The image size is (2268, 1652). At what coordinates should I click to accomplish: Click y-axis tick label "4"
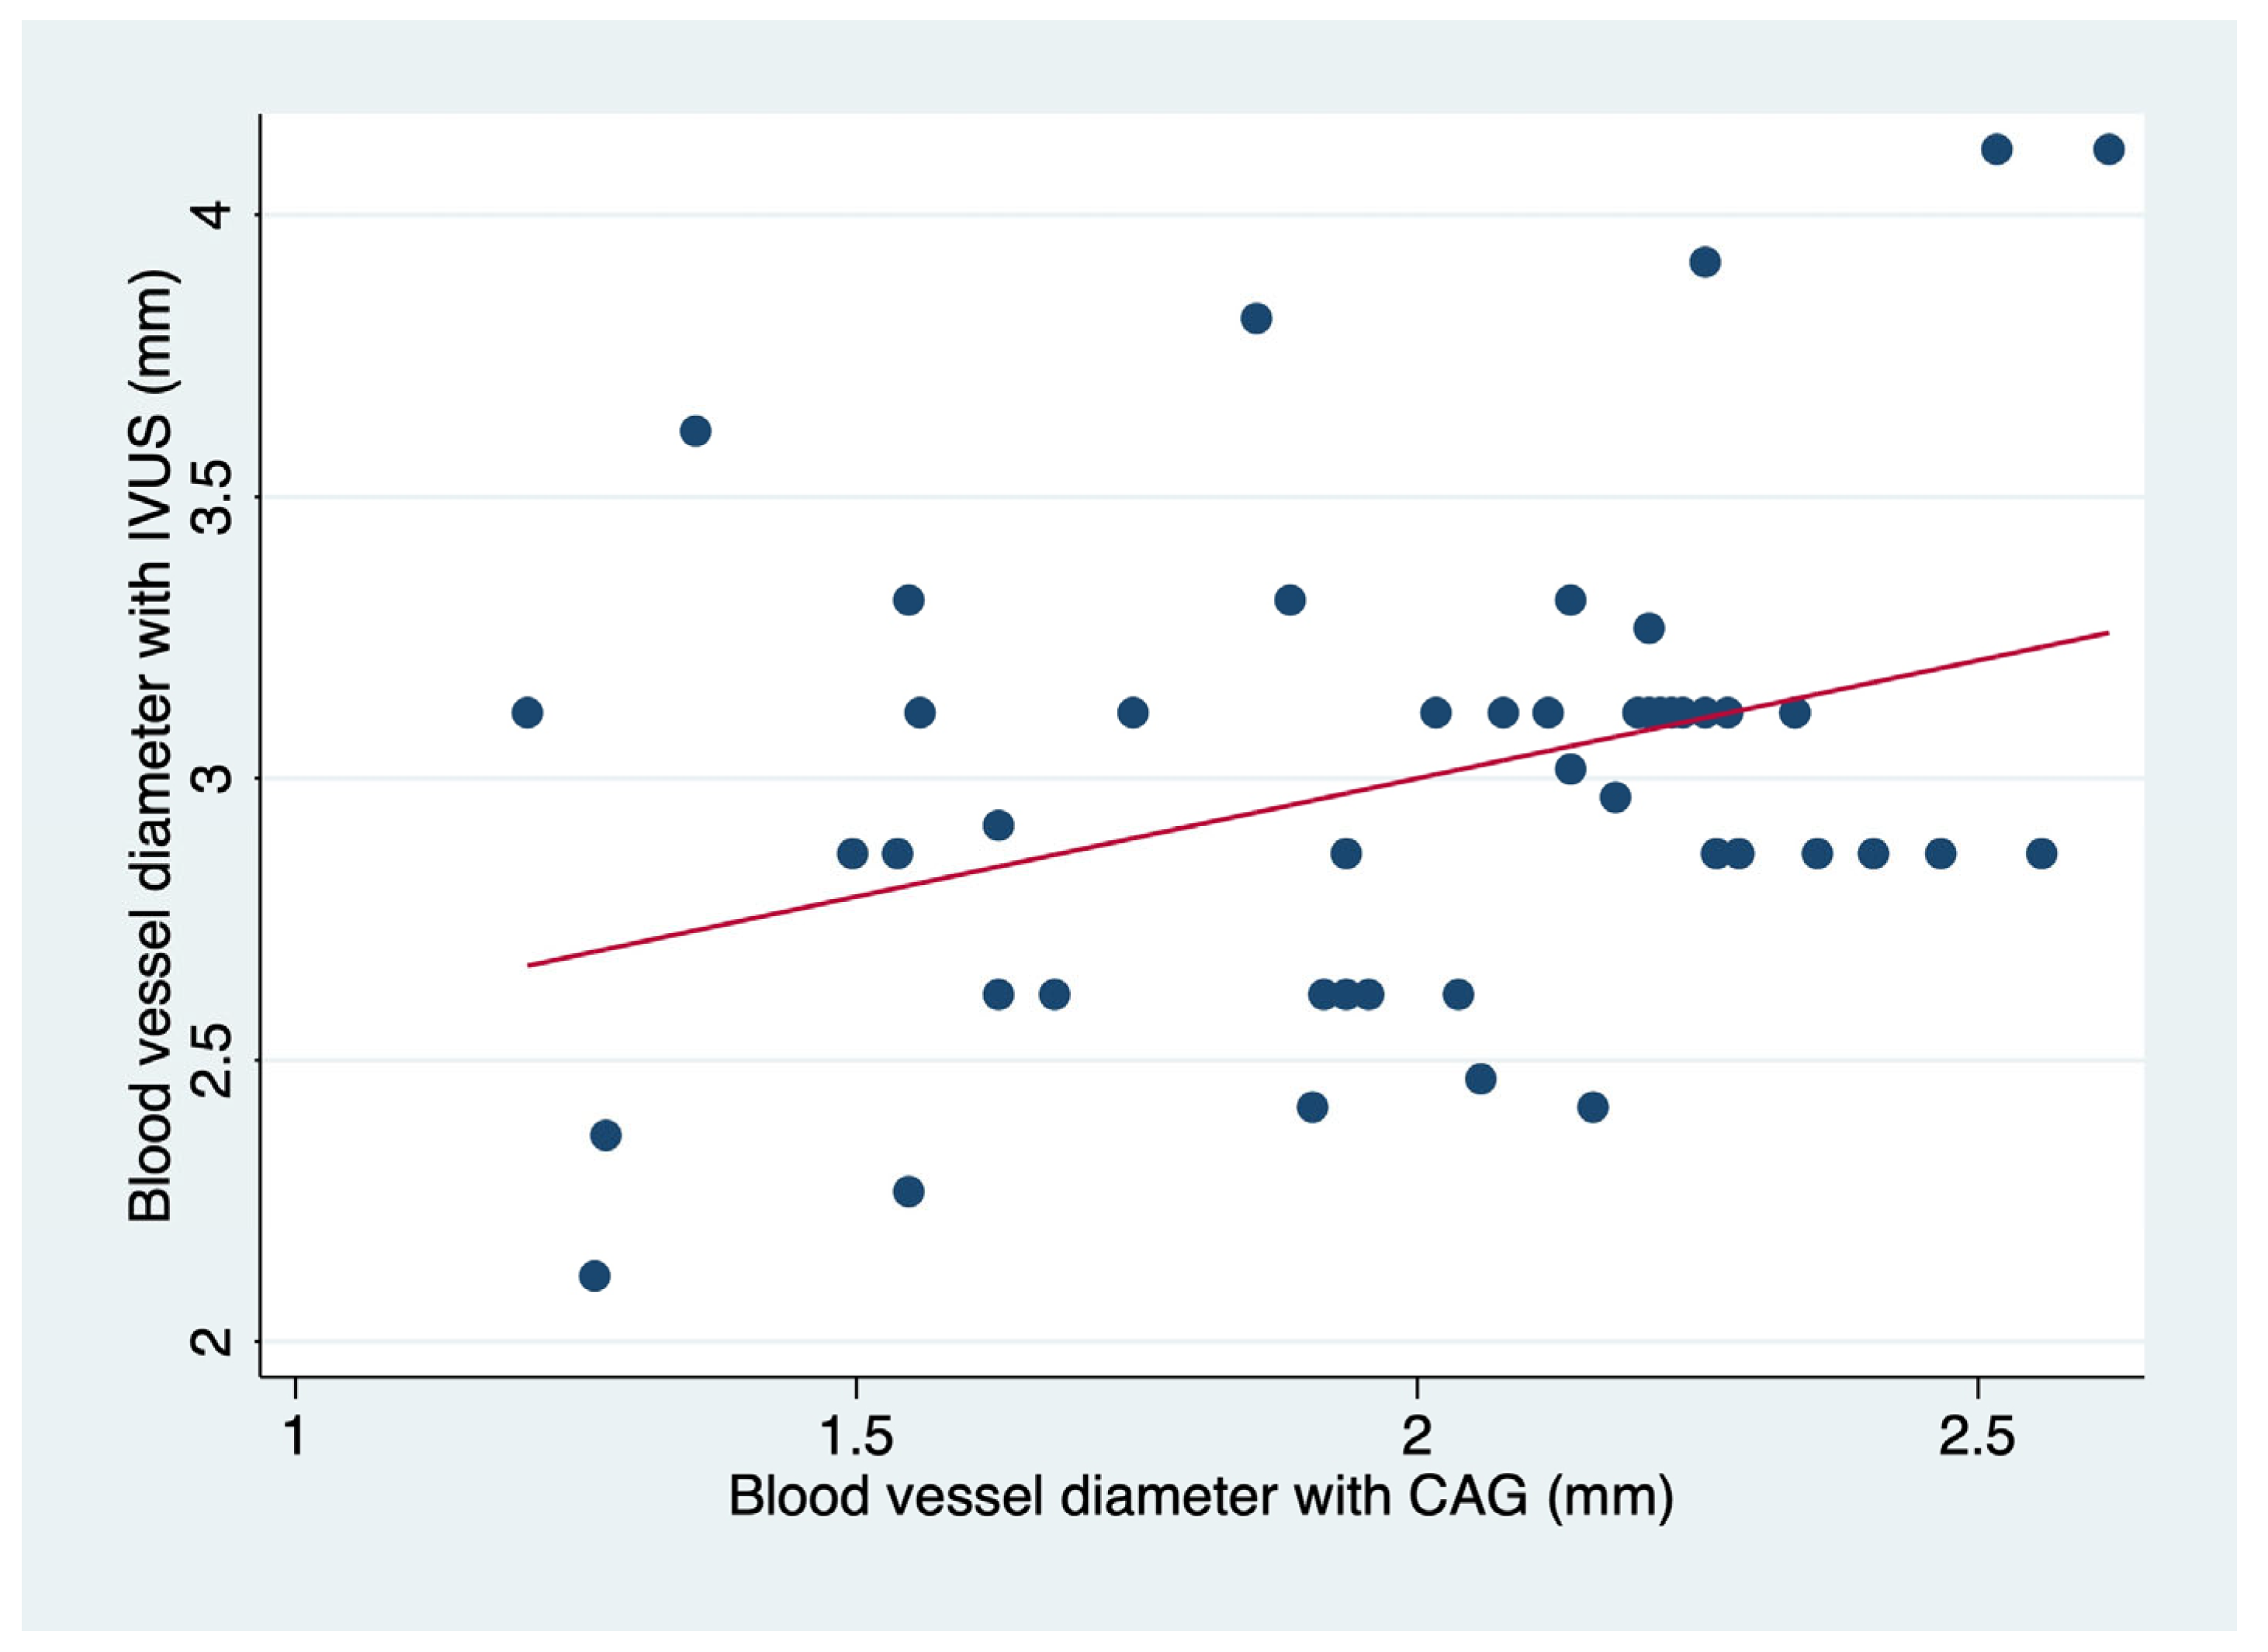tap(212, 215)
